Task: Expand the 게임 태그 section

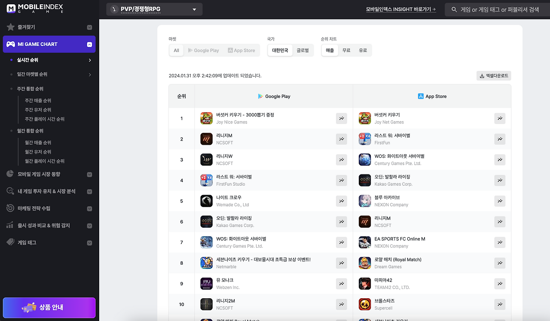Action: (89, 243)
